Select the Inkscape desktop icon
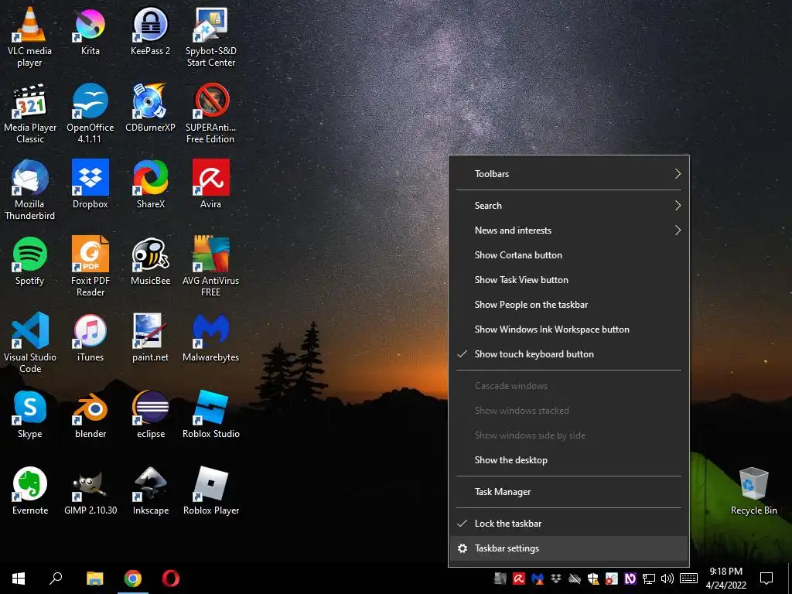 click(x=151, y=491)
